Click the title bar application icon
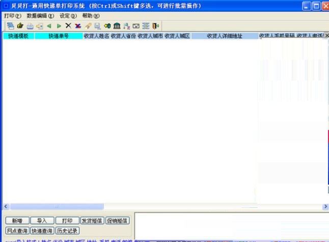329x242 pixels. (x=6, y=6)
